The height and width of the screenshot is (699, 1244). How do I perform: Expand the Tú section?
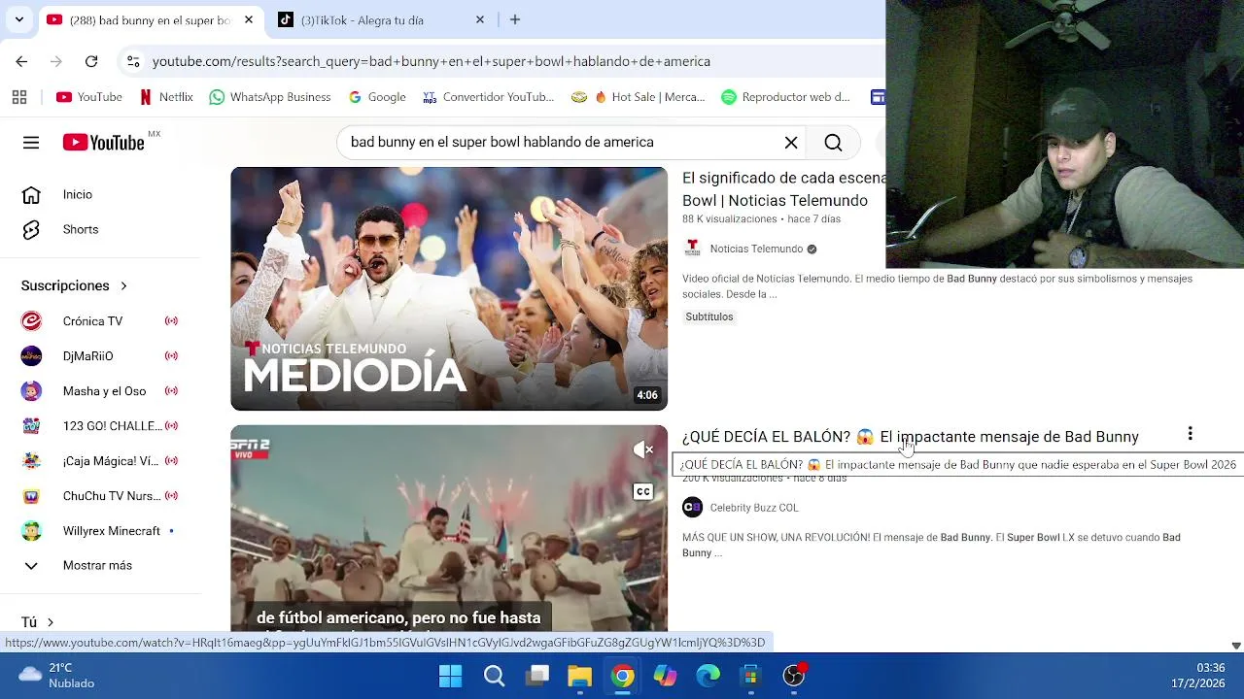[x=39, y=622]
